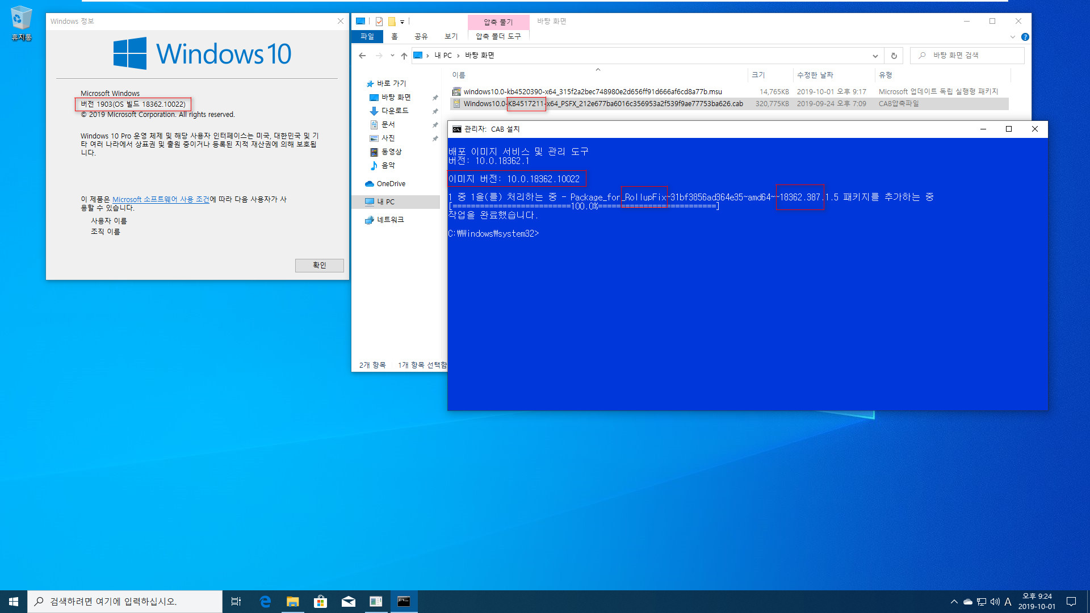Click 바탕 화면 breadcrumb in address bar
Screen dimensions: 1090x613
pyautogui.click(x=480, y=56)
